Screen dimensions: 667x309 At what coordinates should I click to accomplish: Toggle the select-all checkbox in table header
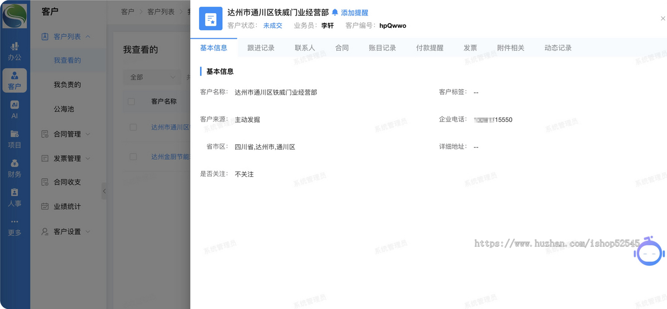click(x=131, y=102)
